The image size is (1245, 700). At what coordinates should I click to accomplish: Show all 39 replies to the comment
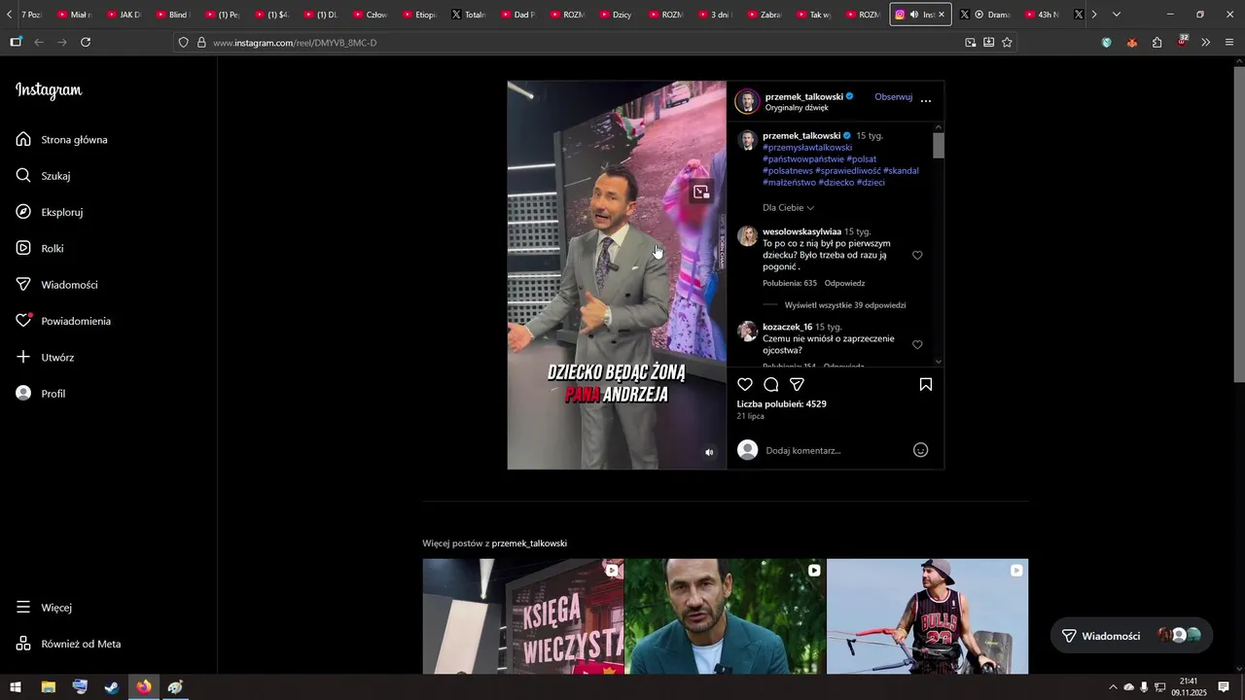tap(845, 305)
